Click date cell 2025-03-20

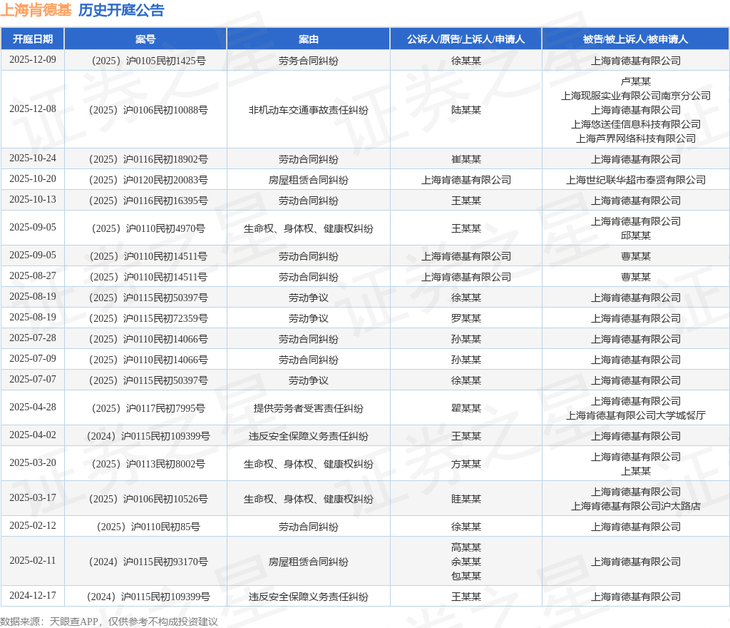33,462
